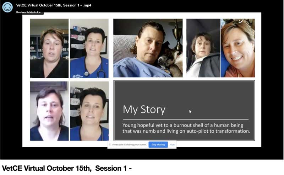Image resolution: width=284 pixels, height=175 pixels.
Task: Click the VetCE Virtual heading below the video
Action: click(67, 168)
